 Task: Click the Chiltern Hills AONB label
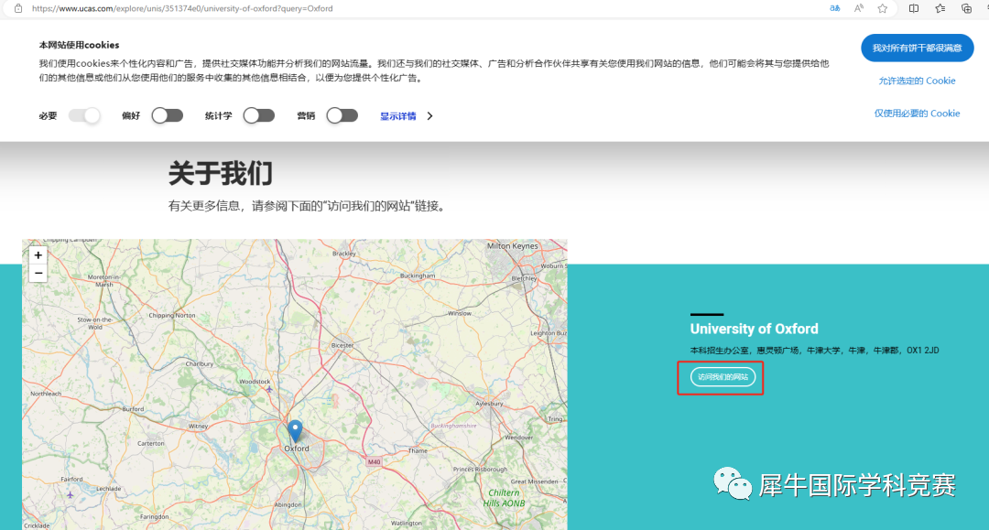pyautogui.click(x=504, y=498)
